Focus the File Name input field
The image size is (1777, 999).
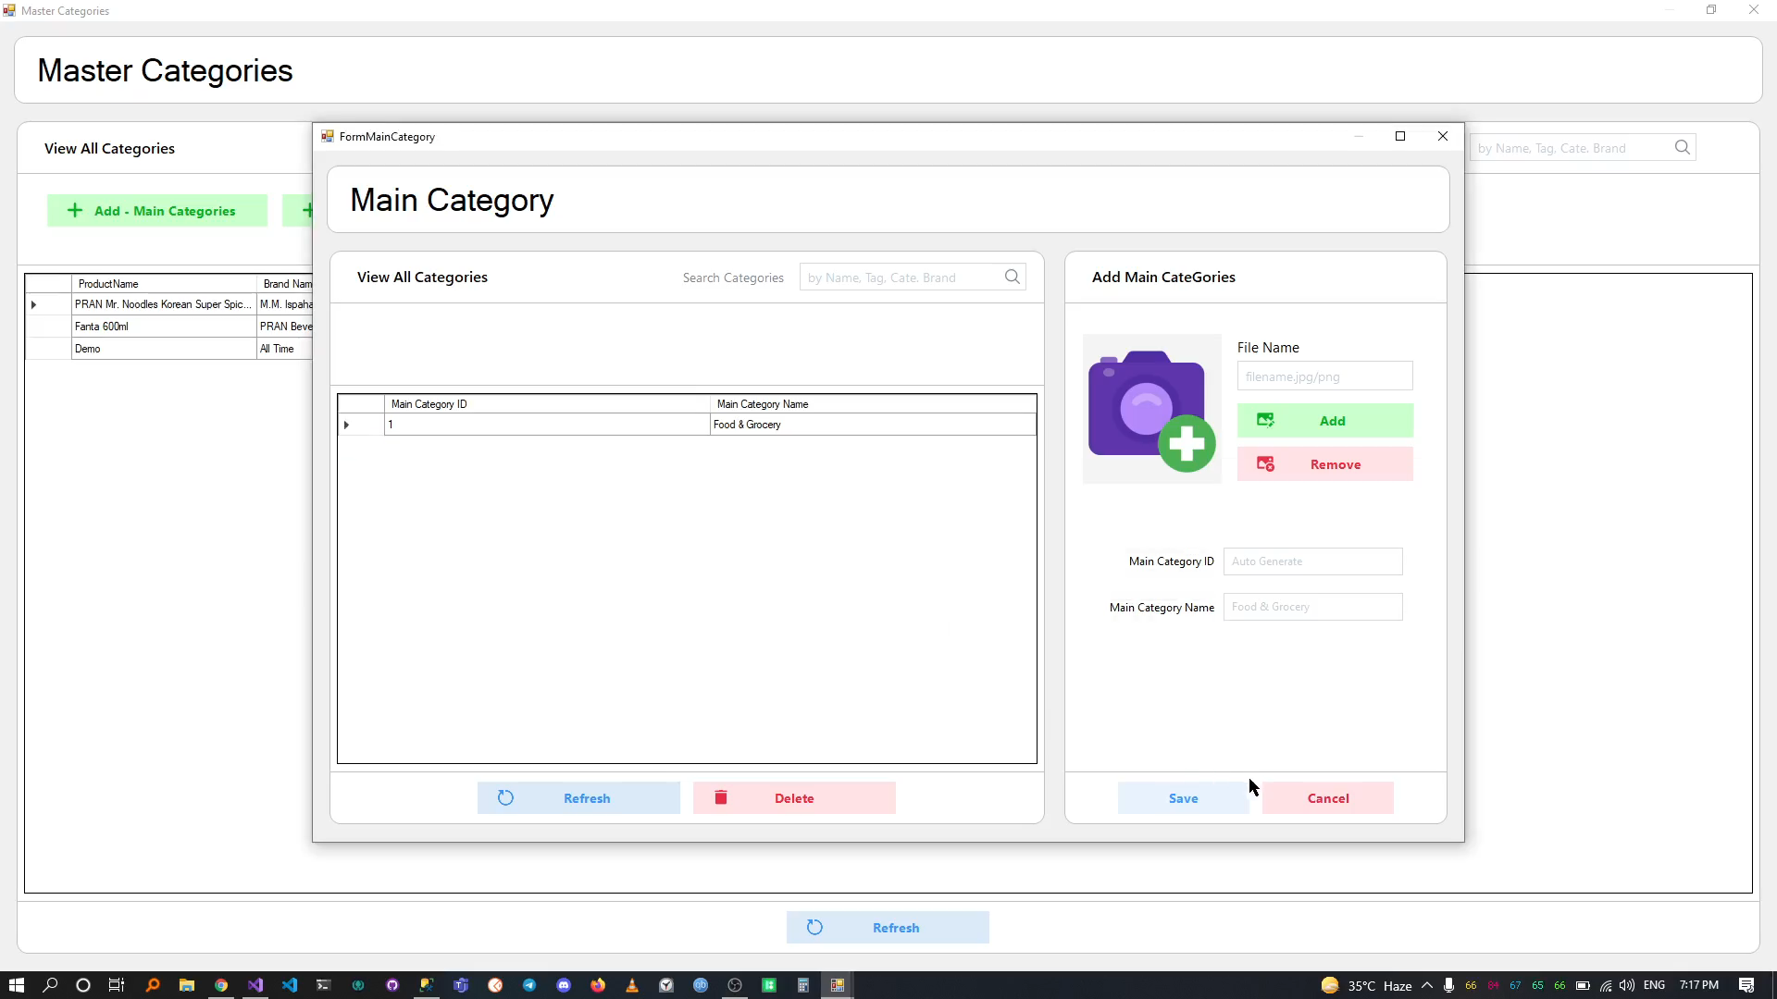1323,376
